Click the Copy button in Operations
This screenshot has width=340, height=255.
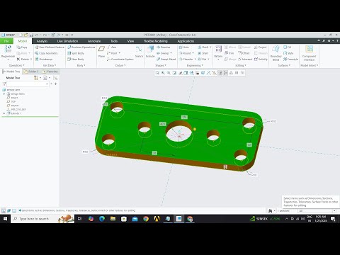coord(22,47)
